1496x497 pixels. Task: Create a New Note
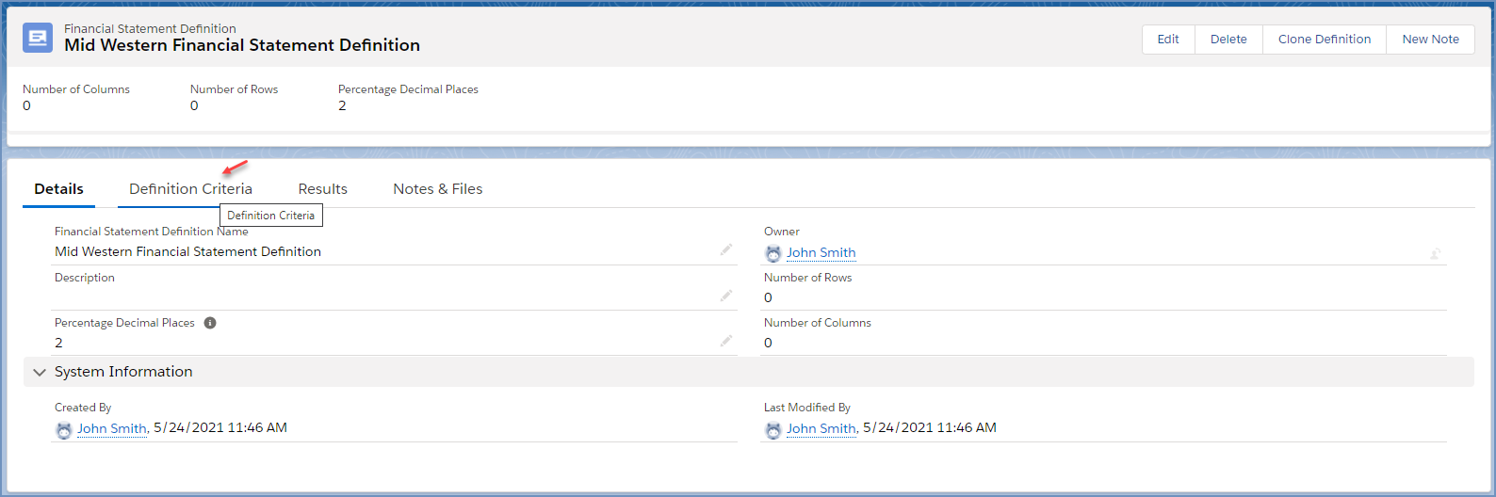tap(1430, 40)
